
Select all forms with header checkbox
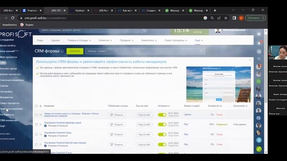(36, 106)
